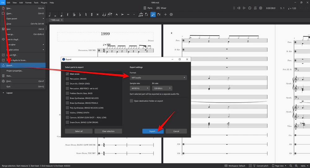Open the zoom percentage dropdown
Viewport: 310px width, 168px height.
[304, 166]
